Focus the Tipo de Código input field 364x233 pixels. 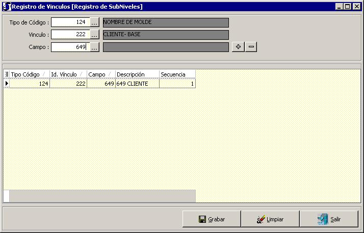tap(70, 22)
